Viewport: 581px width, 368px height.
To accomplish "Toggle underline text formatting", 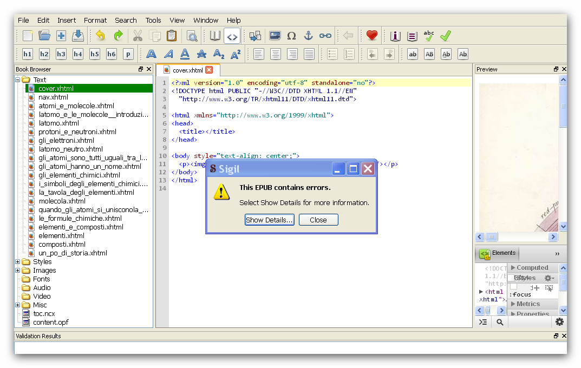I will [185, 54].
